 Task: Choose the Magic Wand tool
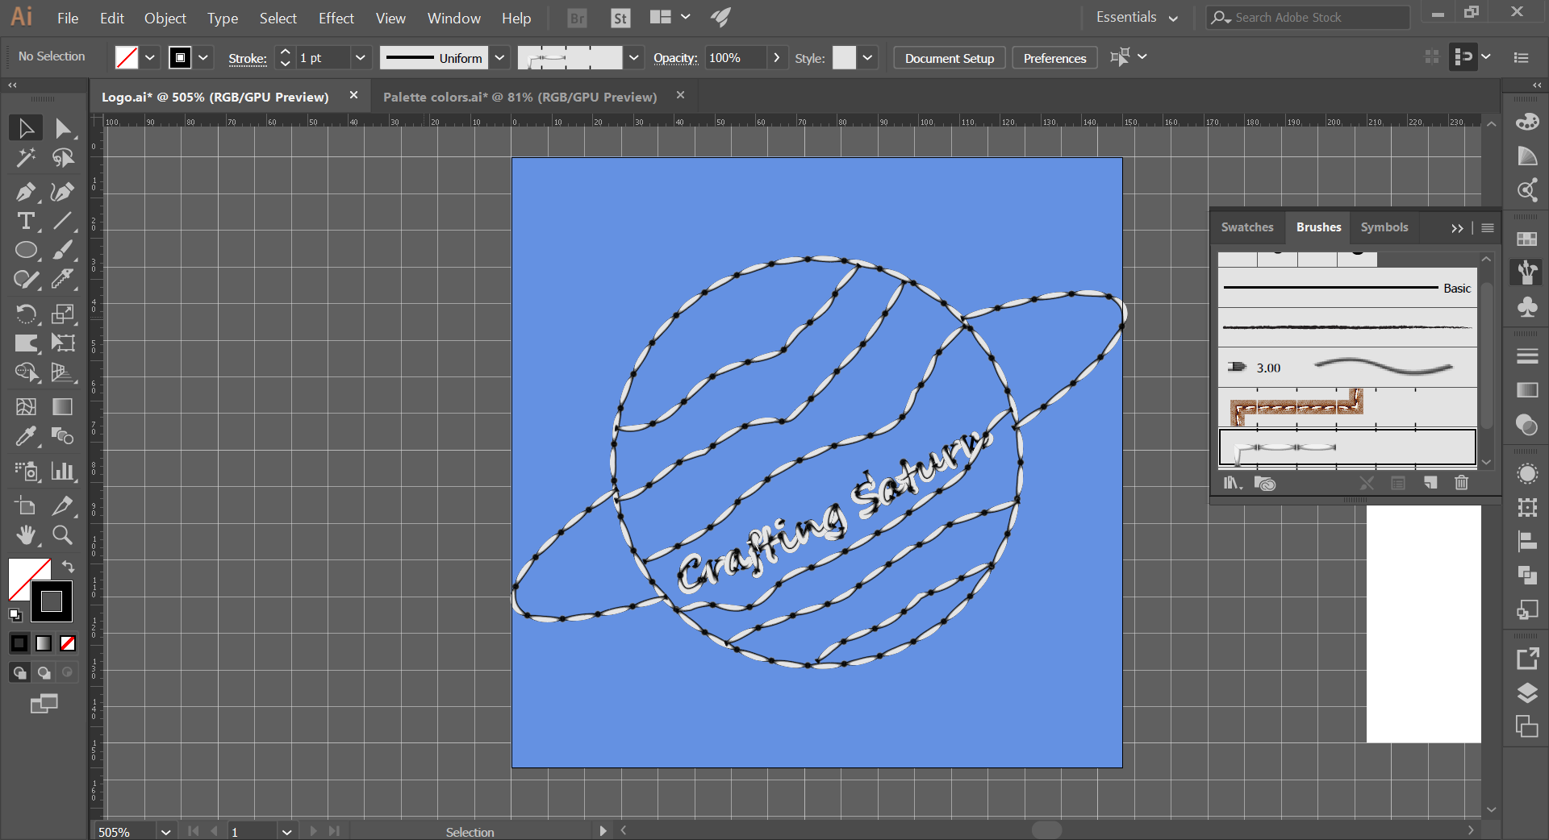pyautogui.click(x=26, y=158)
